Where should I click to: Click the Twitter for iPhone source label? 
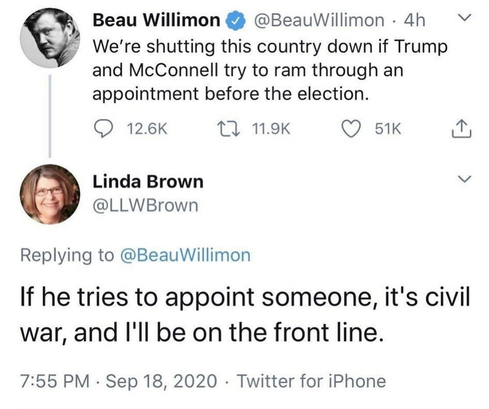pyautogui.click(x=311, y=381)
